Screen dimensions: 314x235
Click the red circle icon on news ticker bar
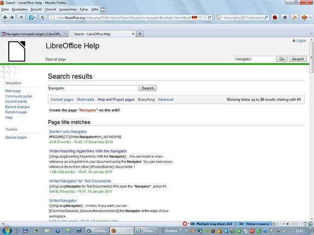coord(185,224)
